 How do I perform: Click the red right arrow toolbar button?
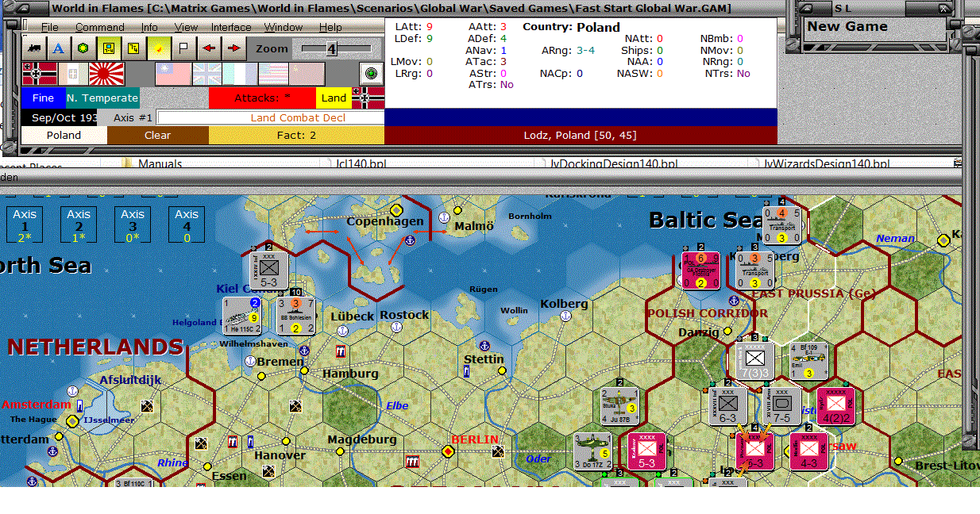pos(233,48)
